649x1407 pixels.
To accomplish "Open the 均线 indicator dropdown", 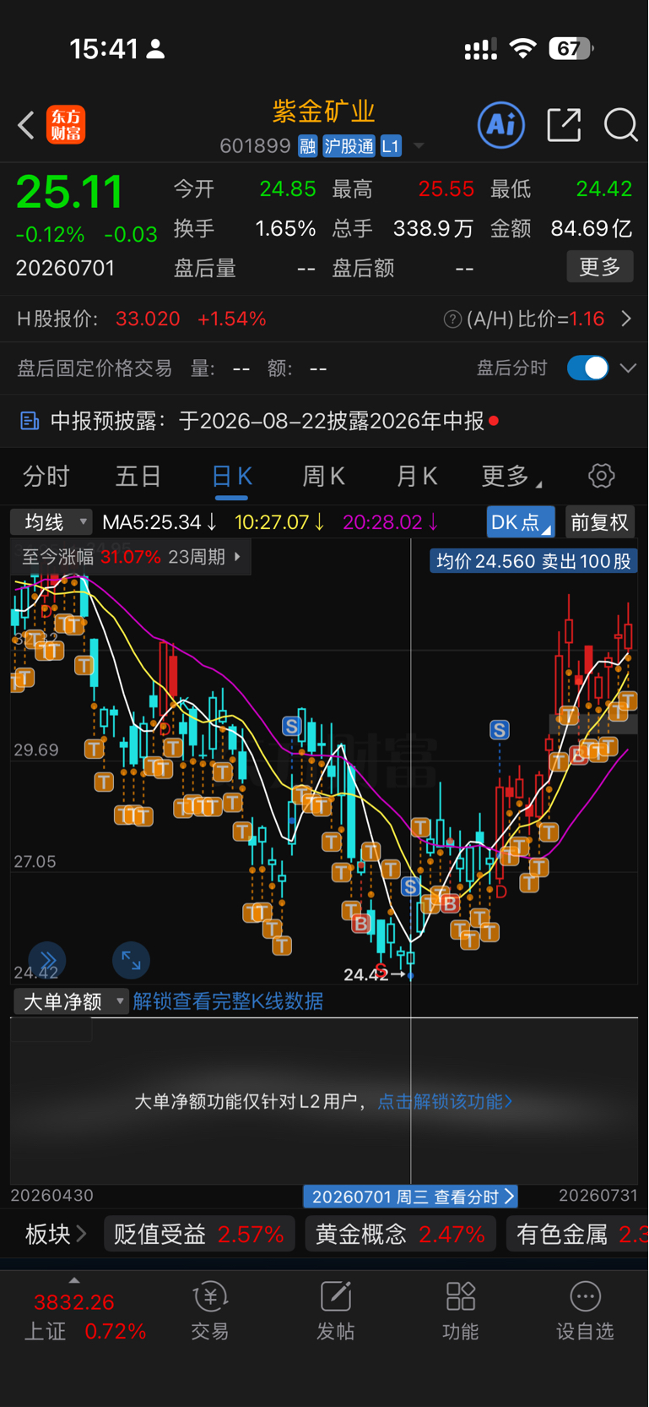I will [51, 522].
